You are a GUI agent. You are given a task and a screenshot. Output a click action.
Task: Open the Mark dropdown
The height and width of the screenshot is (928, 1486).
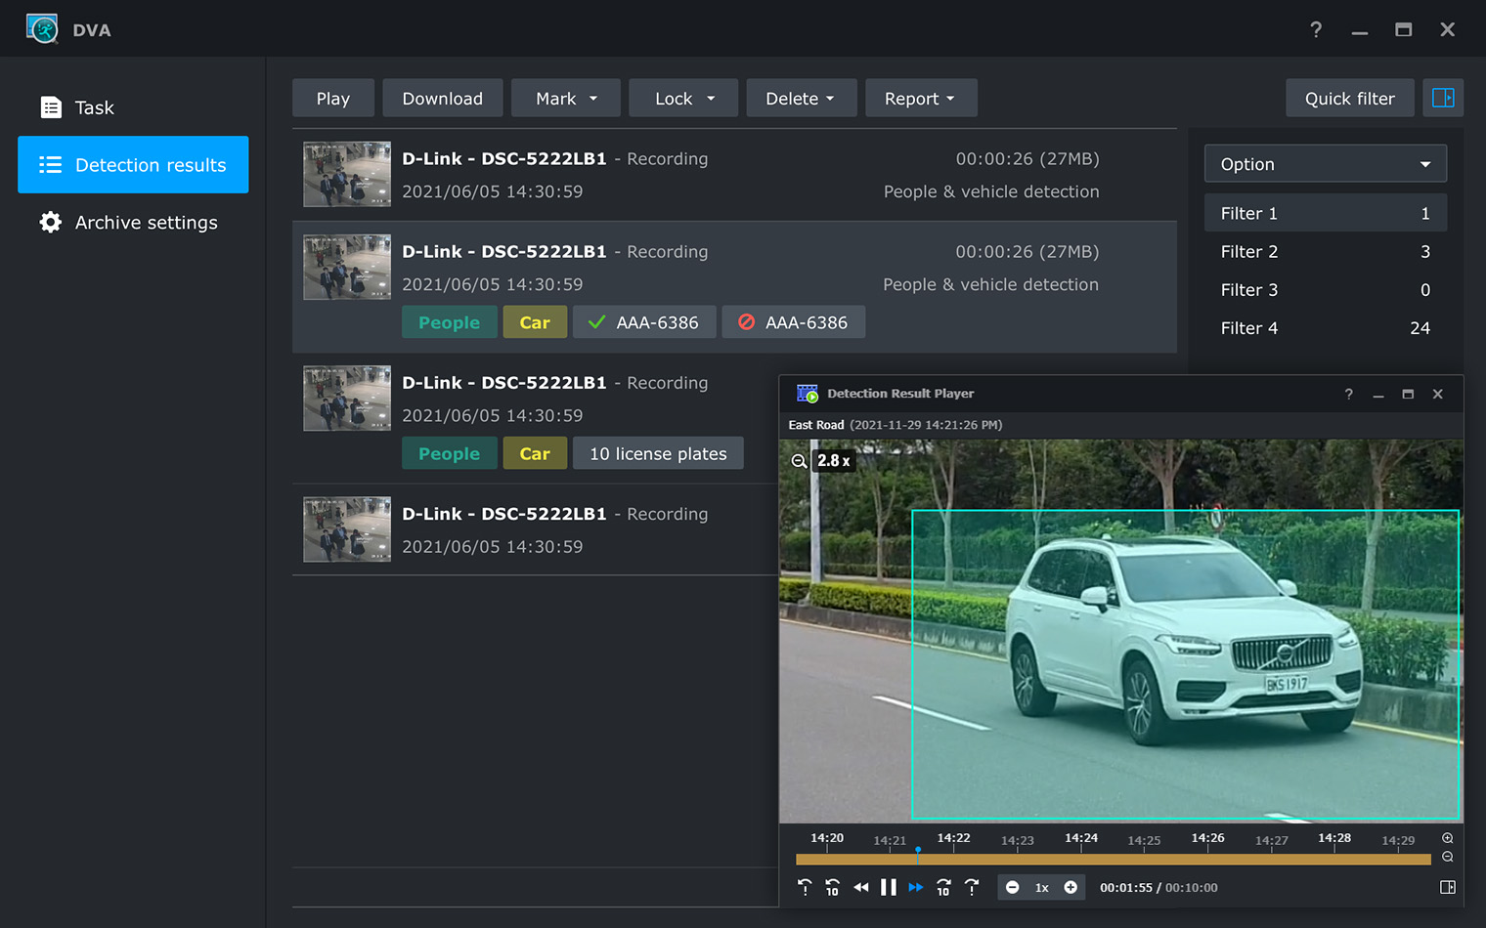click(565, 98)
